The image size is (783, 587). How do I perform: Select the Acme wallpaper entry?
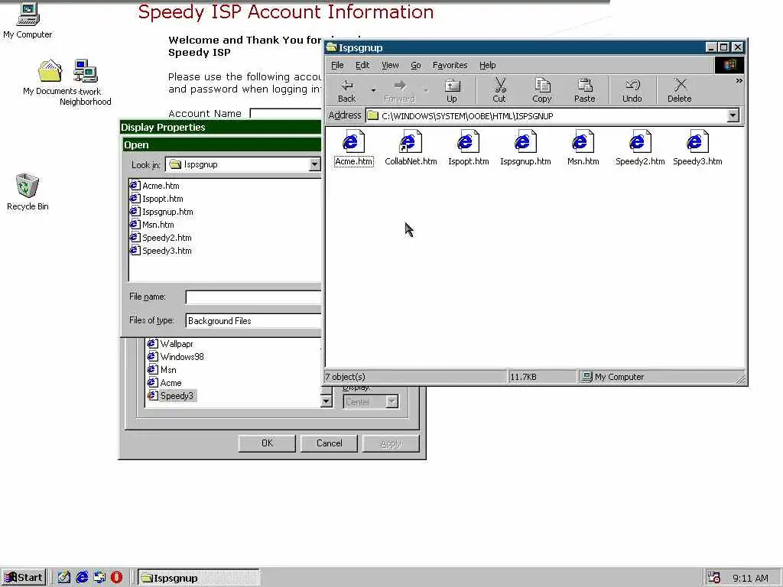(x=164, y=383)
